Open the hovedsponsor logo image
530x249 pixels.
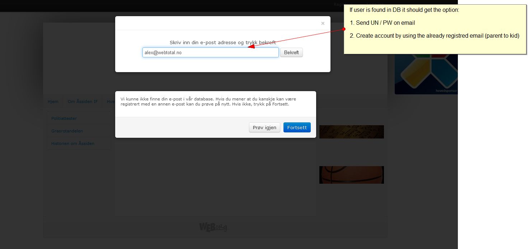pos(426,74)
